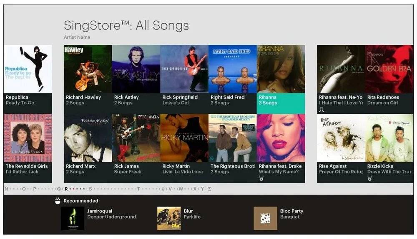The image size is (417, 239).
Task: Jump to letter V in the alphabet bar
Action: click(170, 189)
